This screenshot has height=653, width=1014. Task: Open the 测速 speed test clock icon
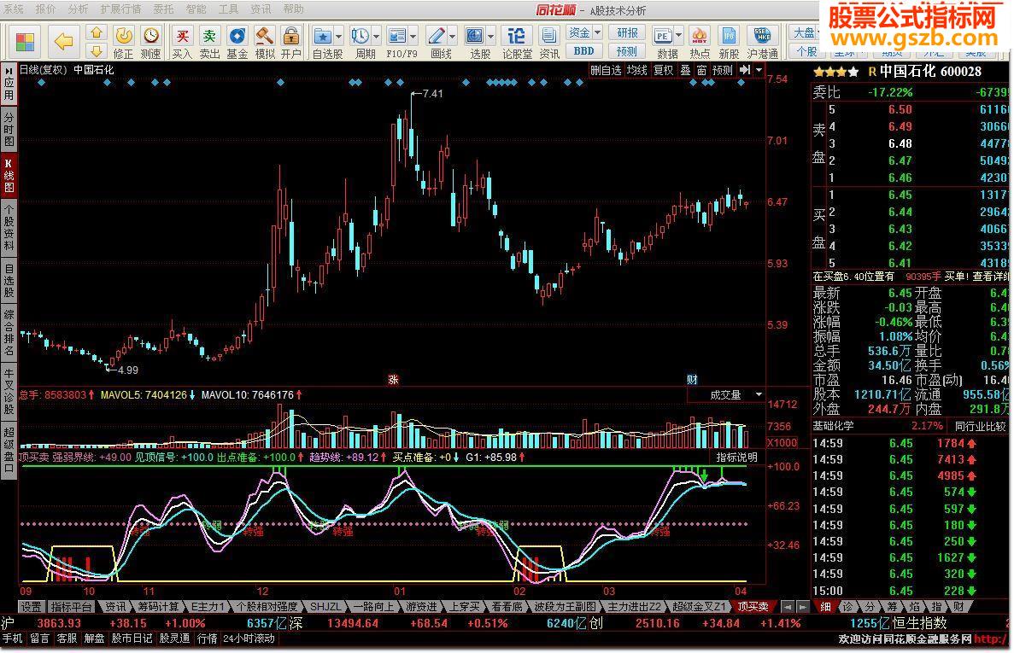(150, 36)
